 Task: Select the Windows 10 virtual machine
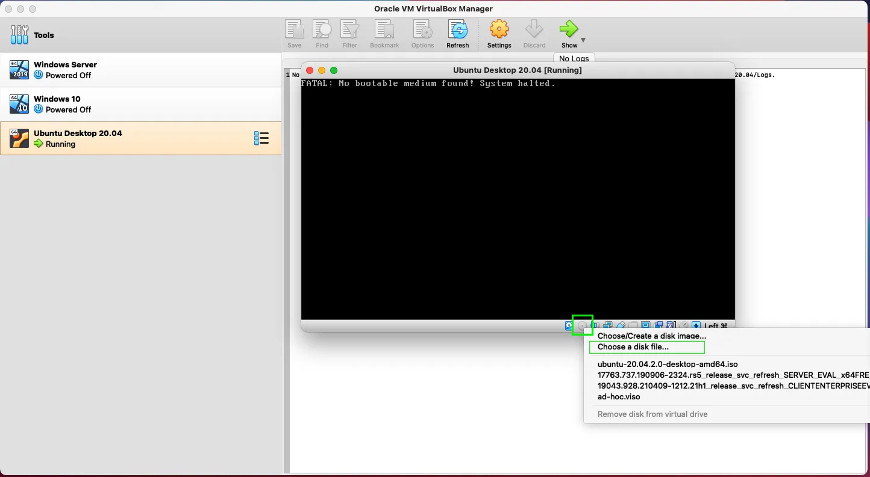click(141, 104)
